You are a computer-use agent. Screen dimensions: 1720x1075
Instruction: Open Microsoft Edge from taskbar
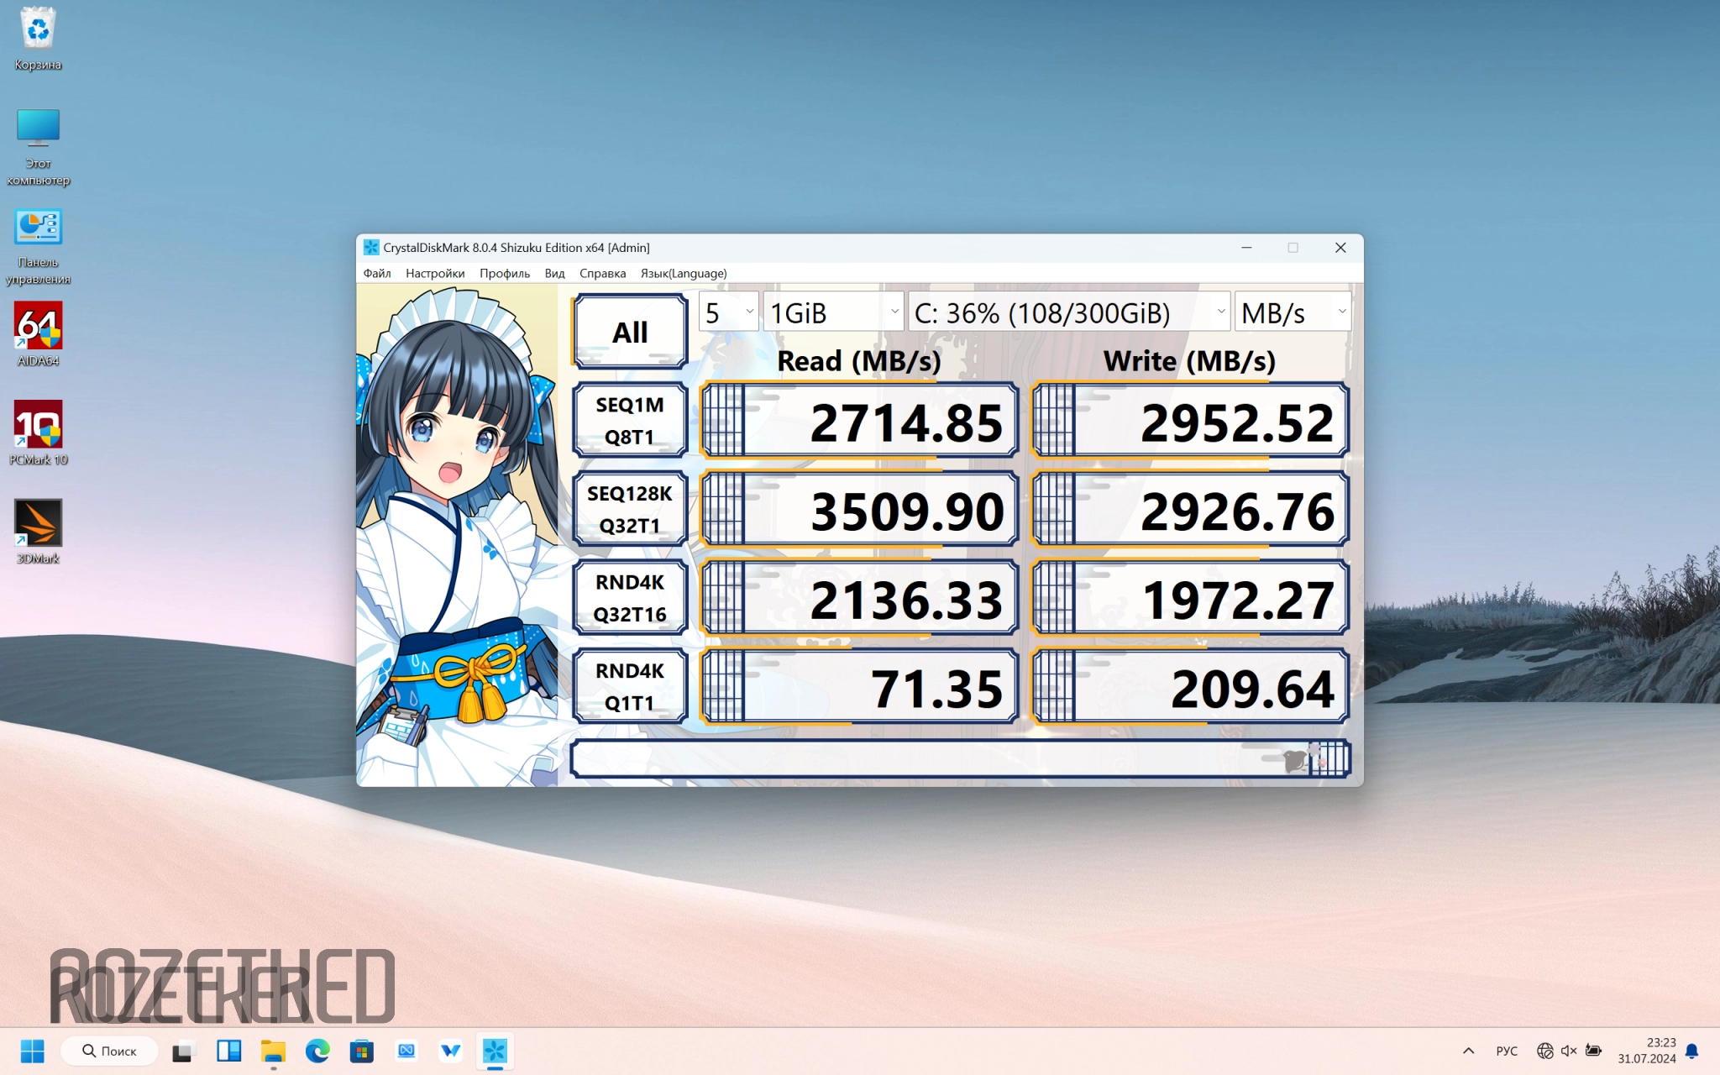coord(317,1050)
